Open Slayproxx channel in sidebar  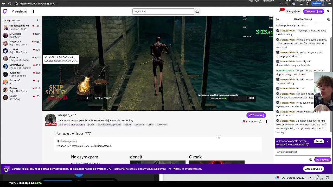click(21, 43)
